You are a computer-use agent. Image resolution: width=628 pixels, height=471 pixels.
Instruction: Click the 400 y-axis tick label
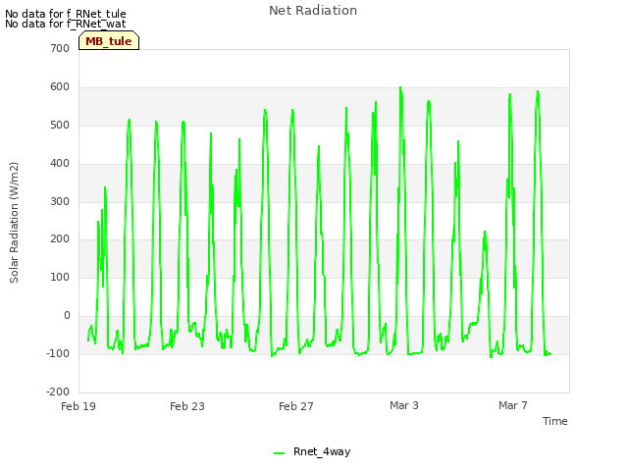[x=60, y=164]
